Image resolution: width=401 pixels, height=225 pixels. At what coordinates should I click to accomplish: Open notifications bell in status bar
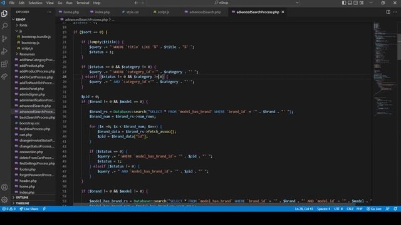point(395,209)
